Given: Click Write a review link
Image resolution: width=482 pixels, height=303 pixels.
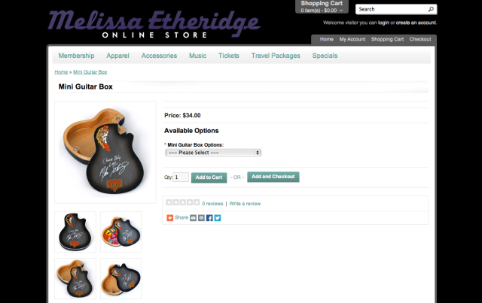Looking at the screenshot, I should pyautogui.click(x=245, y=204).
